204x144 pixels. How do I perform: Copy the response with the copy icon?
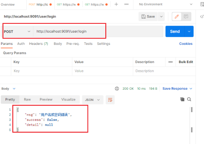pos(182,100)
